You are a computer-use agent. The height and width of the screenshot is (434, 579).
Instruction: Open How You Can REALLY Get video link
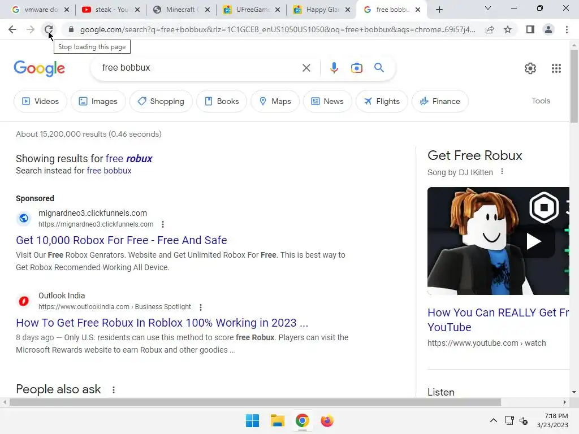[498, 320]
